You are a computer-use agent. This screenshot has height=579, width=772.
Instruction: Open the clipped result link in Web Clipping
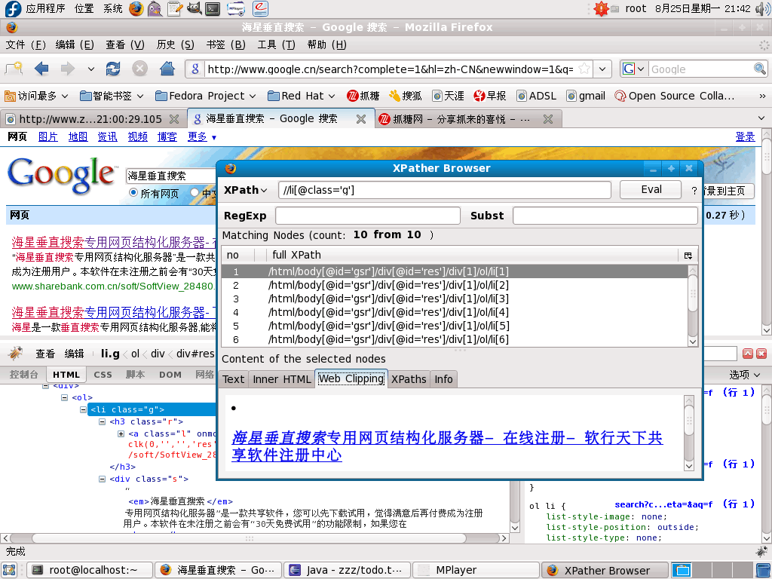(447, 446)
